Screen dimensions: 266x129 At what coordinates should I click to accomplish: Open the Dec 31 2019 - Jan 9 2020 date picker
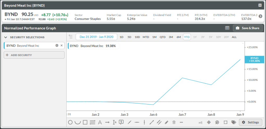pos(96,37)
